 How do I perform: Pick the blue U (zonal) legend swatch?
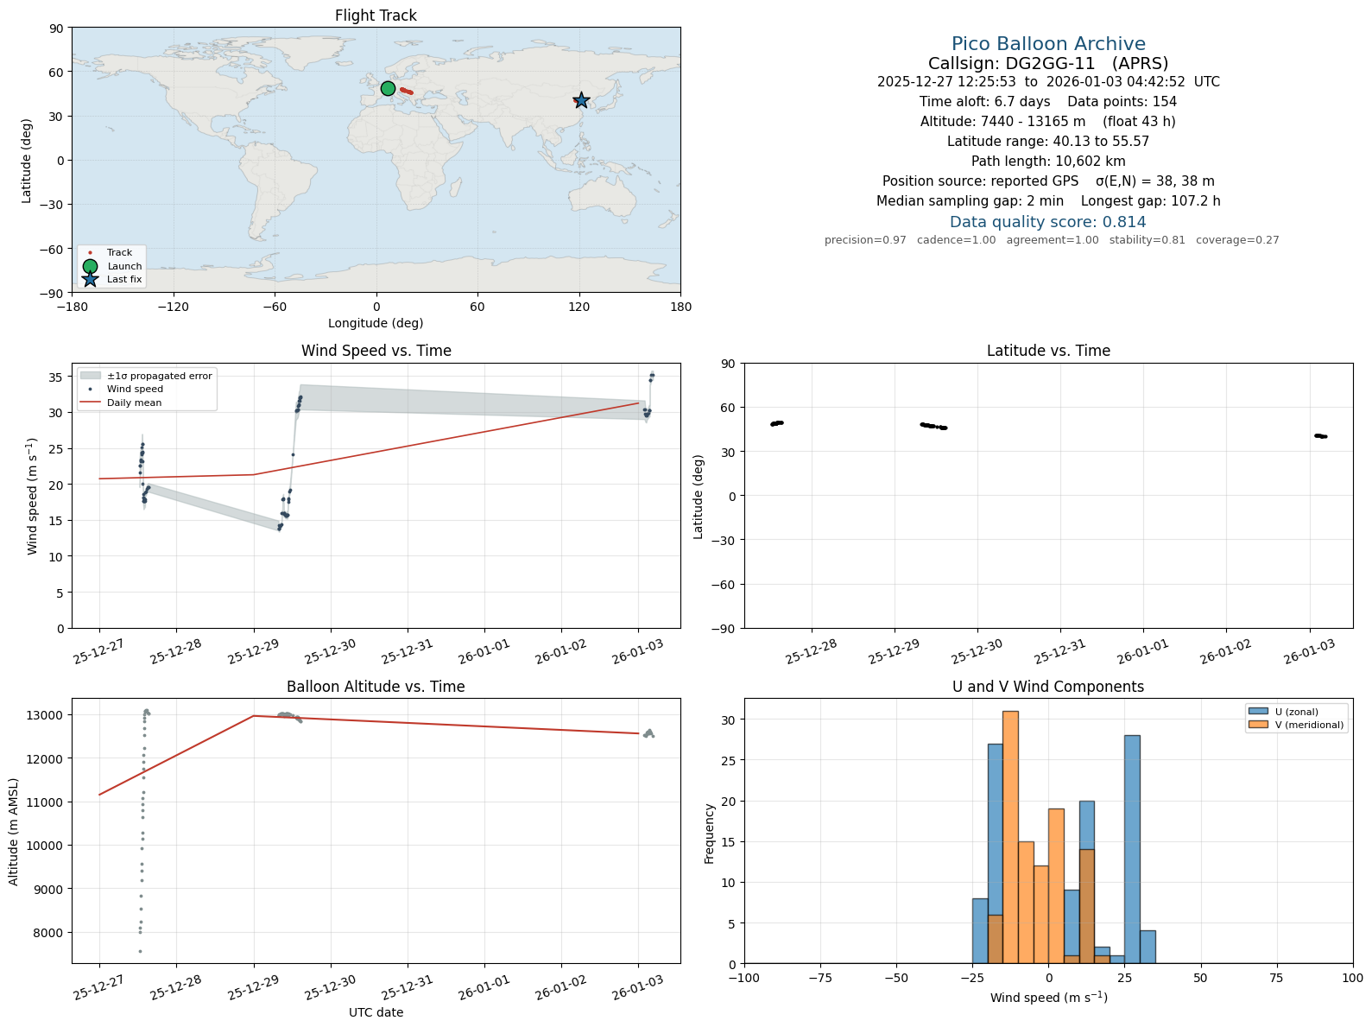pyautogui.click(x=1258, y=712)
